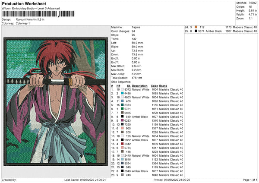Select the 'Left:' extent label
Viewport: 259px width, 183px height.
(x=114, y=43)
